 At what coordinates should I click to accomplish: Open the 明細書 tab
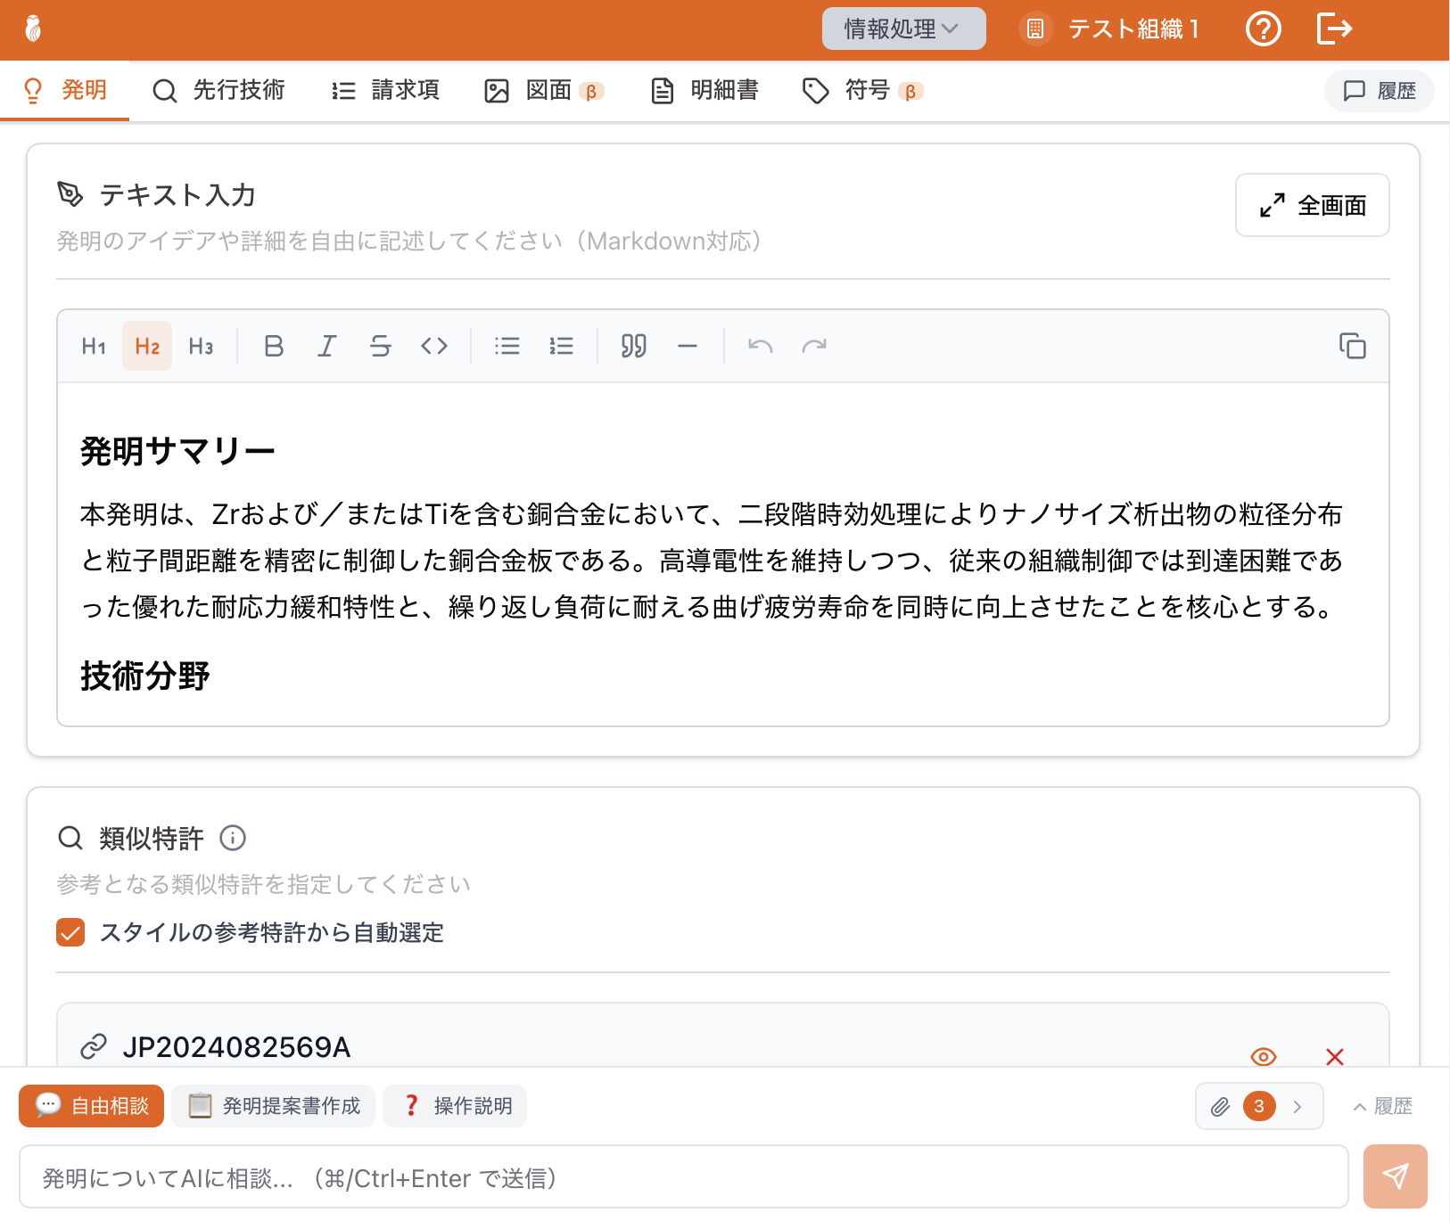pos(705,90)
